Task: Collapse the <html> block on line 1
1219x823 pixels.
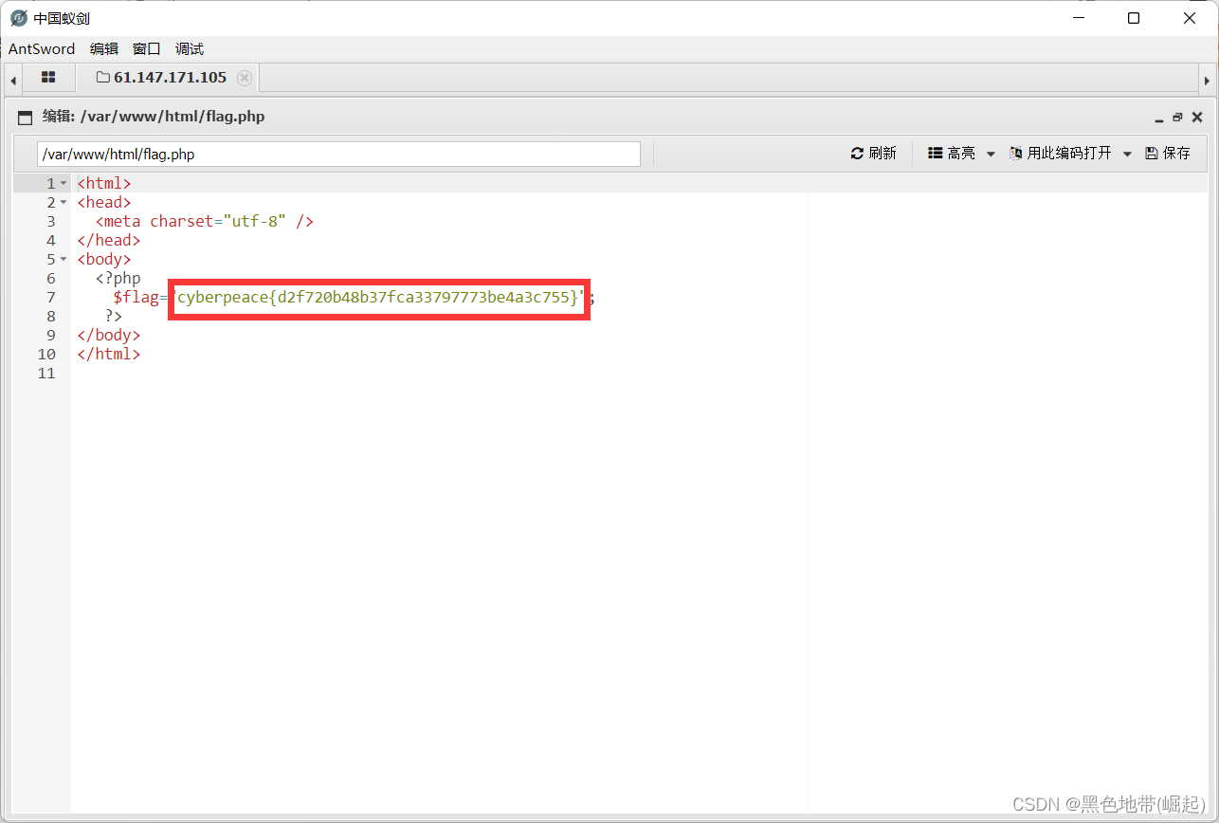Action: click(x=64, y=184)
